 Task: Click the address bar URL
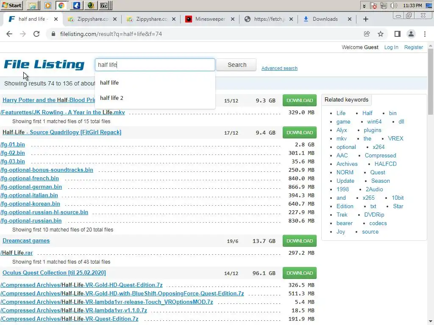[x=111, y=34]
